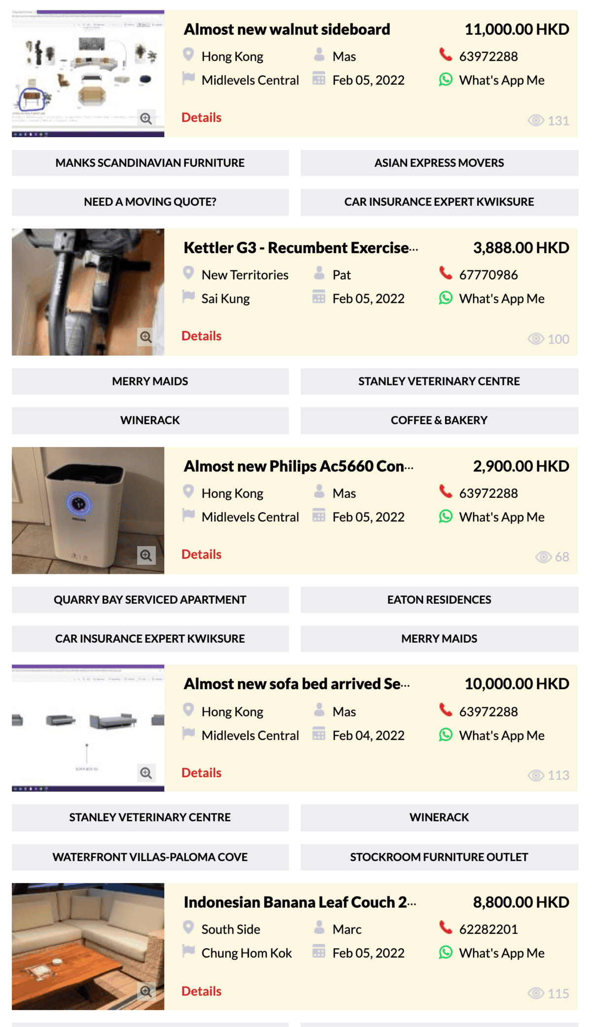The height and width of the screenshot is (1027, 592).
Task: Click WhatsApp icon for walnut sideboard listing
Action: [445, 79]
